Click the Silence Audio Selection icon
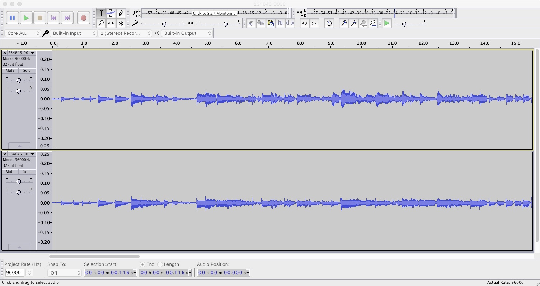 [291, 23]
